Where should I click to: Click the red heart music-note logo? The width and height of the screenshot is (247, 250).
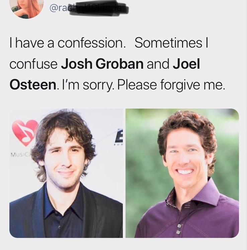point(25,133)
